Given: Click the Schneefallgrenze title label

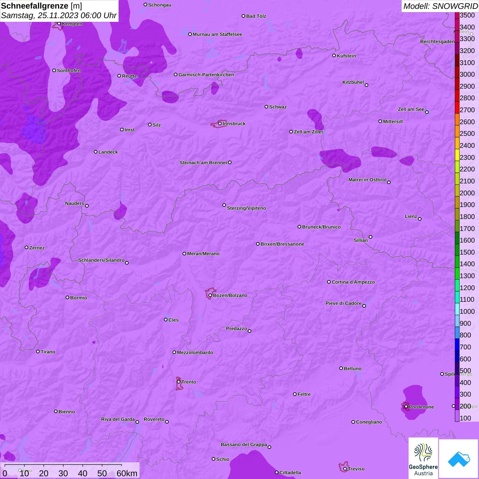Looking at the screenshot, I should pos(41,6).
